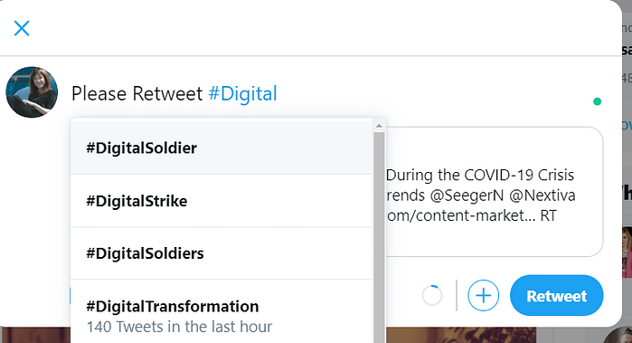Screen dimensions: 632x343
Task: Click the suggestion list scrollbar up arrow
Action: point(379,126)
